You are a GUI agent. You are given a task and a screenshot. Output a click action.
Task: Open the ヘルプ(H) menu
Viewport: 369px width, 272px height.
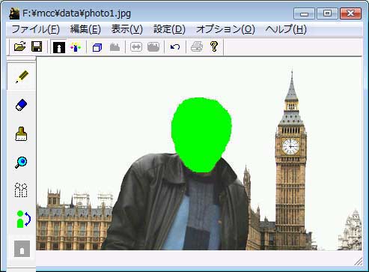point(286,29)
